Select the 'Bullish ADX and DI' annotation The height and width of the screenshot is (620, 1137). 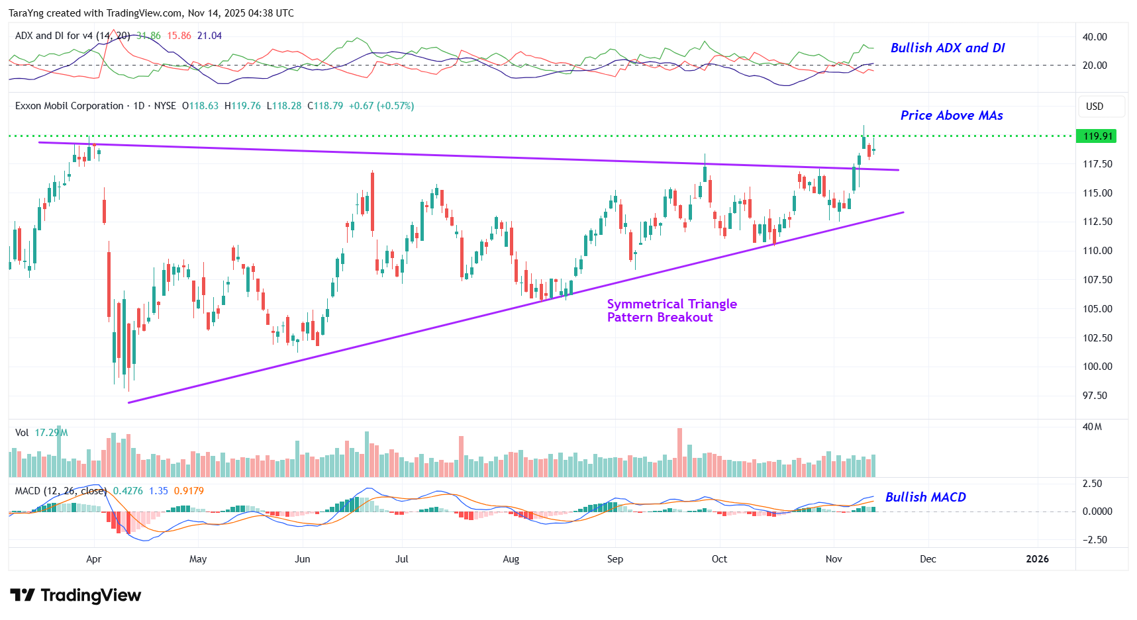point(947,48)
